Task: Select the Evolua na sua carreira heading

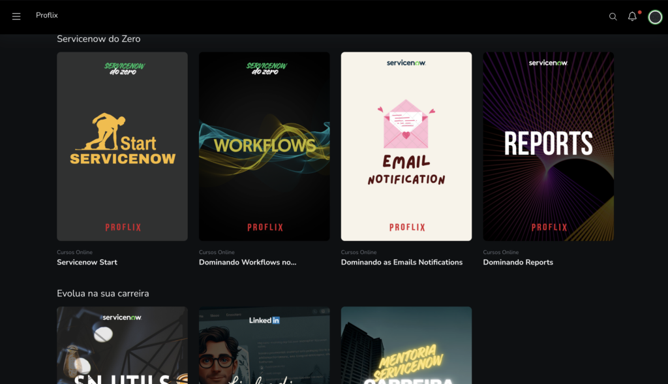Action: click(102, 294)
